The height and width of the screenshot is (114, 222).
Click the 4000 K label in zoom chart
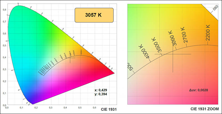[144, 52]
